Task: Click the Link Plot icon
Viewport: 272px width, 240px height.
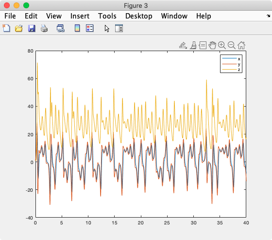Action: pyautogui.click(x=61, y=28)
